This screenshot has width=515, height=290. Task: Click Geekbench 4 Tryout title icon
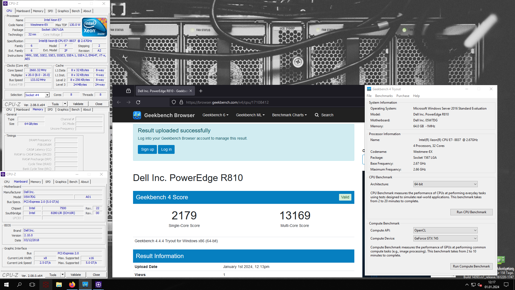coord(369,89)
